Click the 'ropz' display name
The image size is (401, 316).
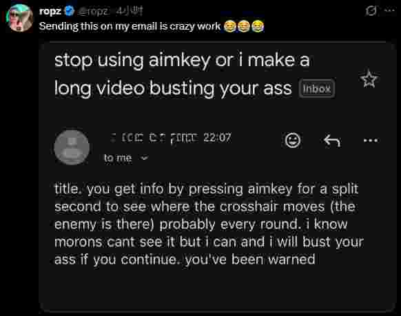tap(50, 11)
